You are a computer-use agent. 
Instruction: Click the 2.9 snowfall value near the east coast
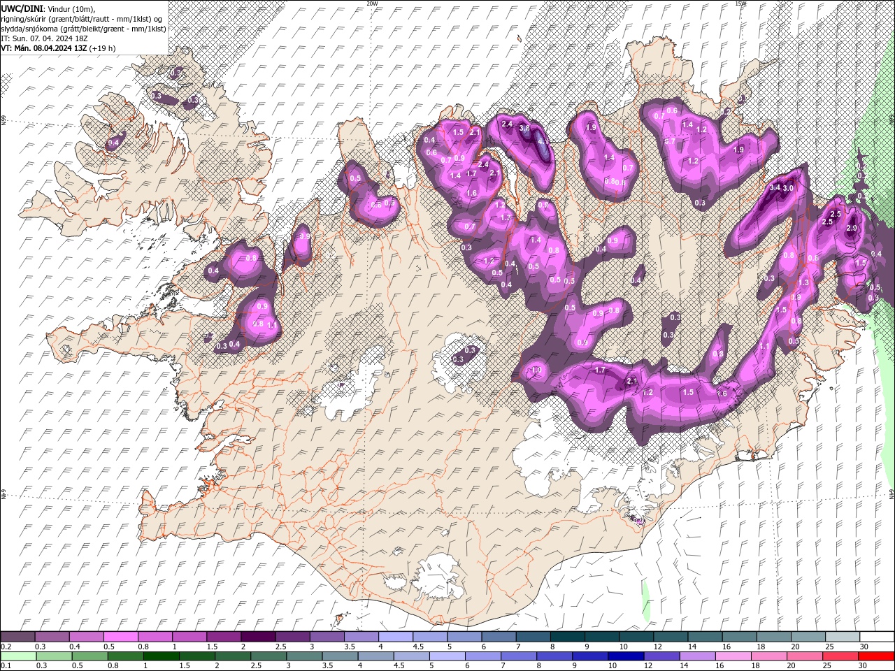coord(852,229)
